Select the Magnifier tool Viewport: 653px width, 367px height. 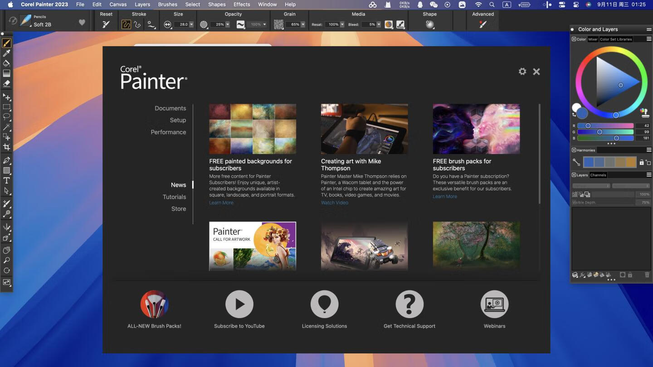pos(6,260)
